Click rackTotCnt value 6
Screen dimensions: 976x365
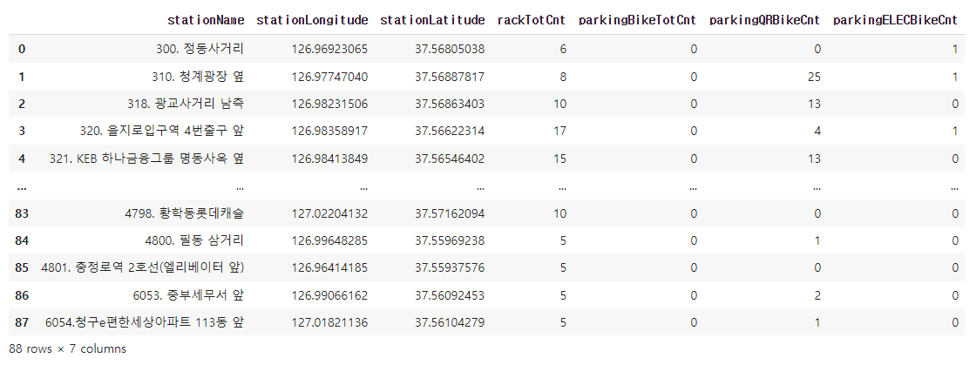(x=563, y=49)
